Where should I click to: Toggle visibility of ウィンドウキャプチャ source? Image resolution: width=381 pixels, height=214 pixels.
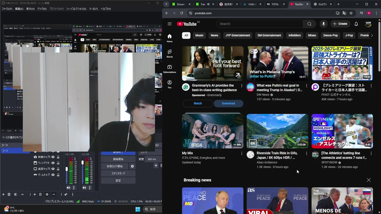[53, 163]
